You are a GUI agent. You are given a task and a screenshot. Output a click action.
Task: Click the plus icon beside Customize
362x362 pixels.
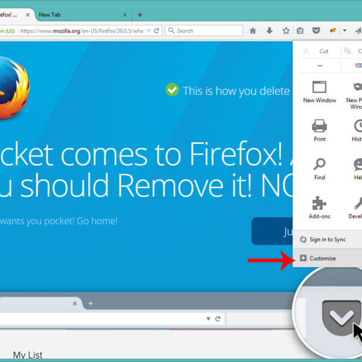[303, 258]
